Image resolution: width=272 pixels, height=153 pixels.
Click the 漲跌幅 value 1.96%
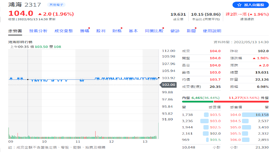click(261, 58)
